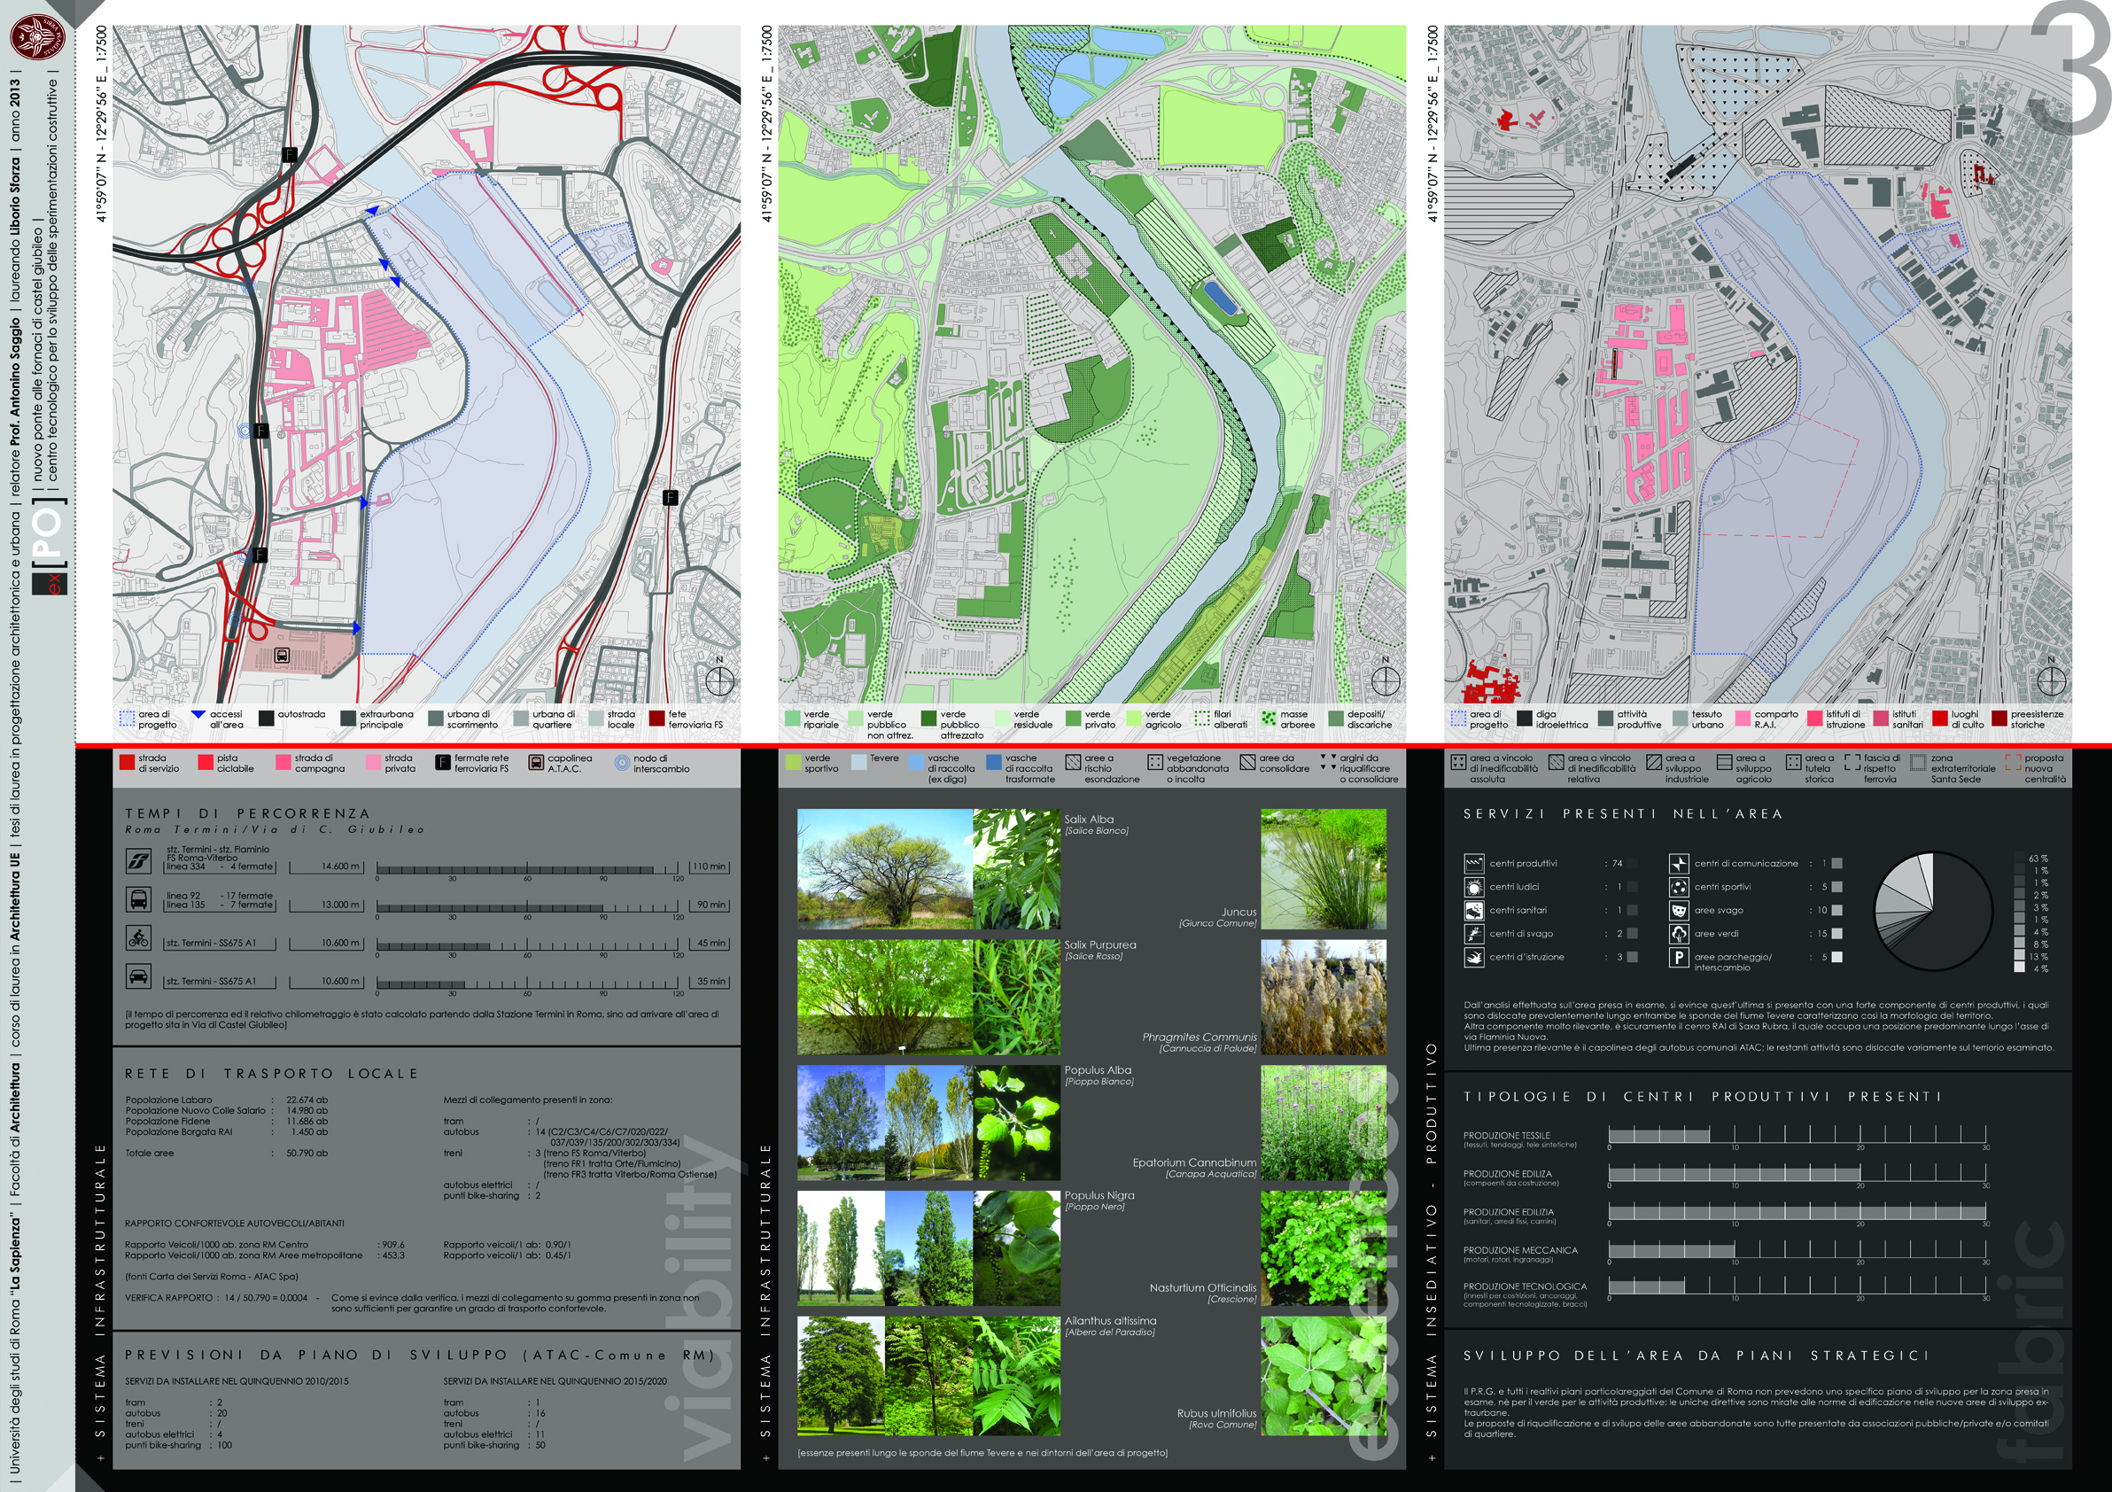Click the soccer ball centri sportivi icon
Image resolution: width=2112 pixels, height=1492 pixels.
pos(1679,887)
